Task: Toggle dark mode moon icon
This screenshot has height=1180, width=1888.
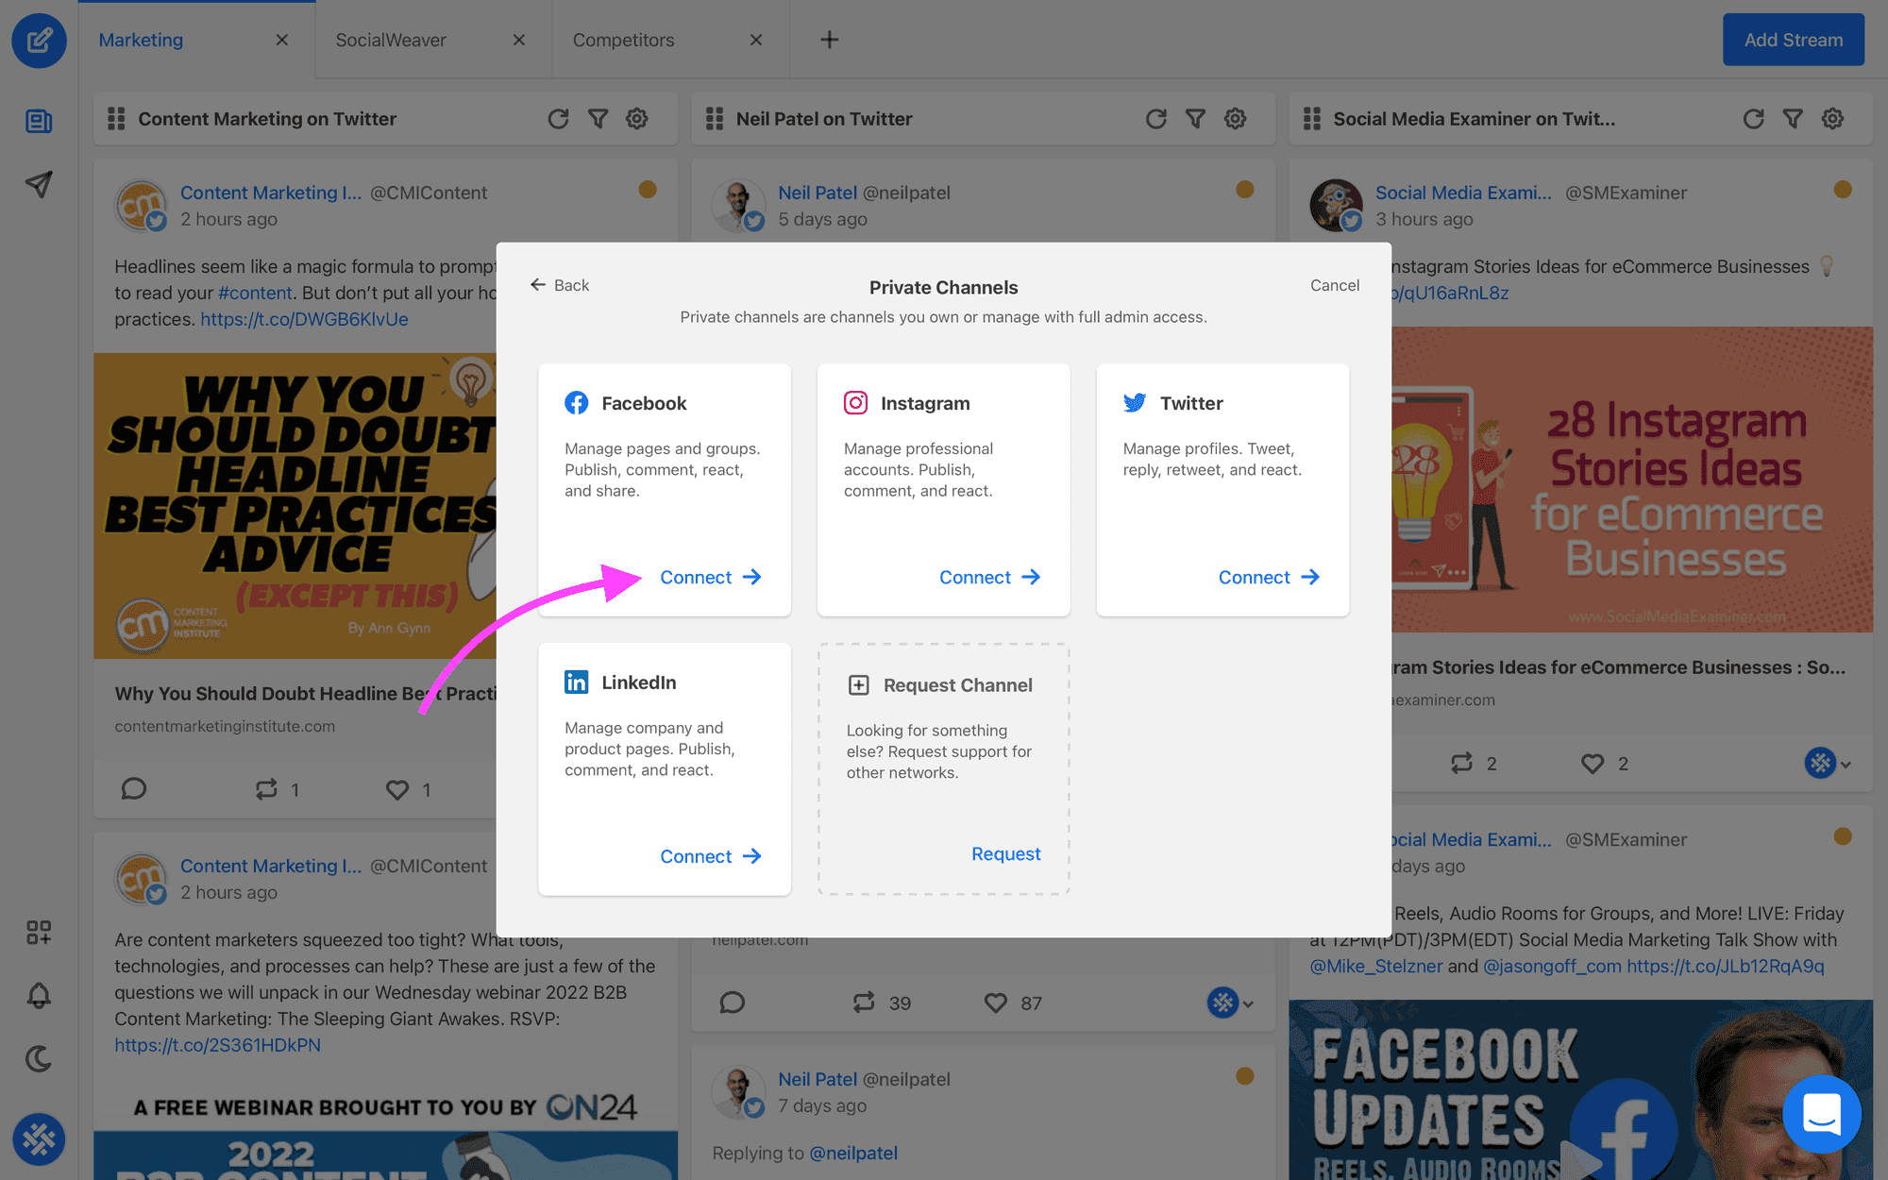Action: click(39, 1058)
